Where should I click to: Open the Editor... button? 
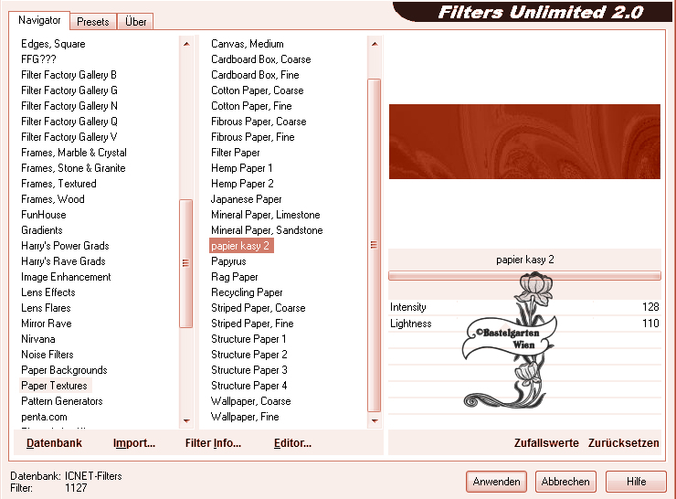(292, 443)
